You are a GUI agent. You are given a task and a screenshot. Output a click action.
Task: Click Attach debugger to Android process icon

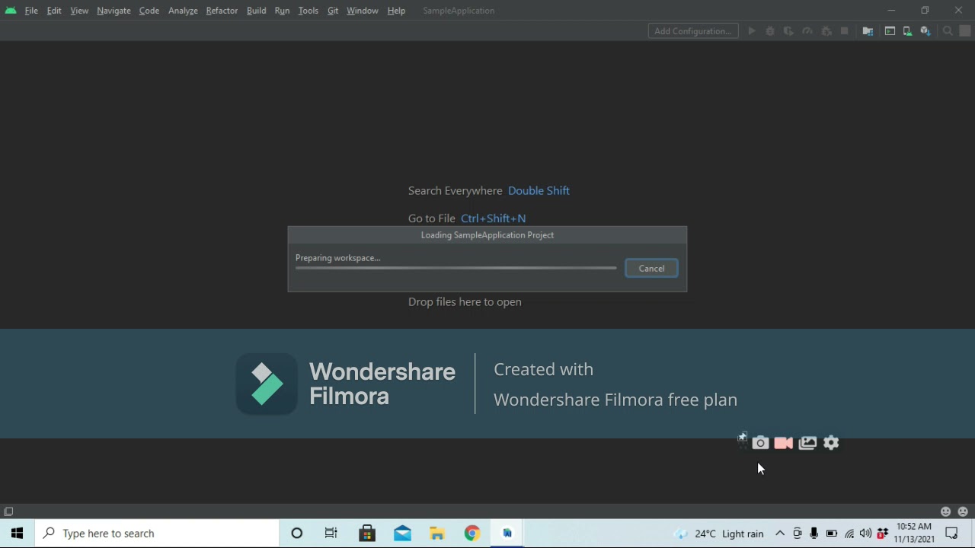(826, 31)
